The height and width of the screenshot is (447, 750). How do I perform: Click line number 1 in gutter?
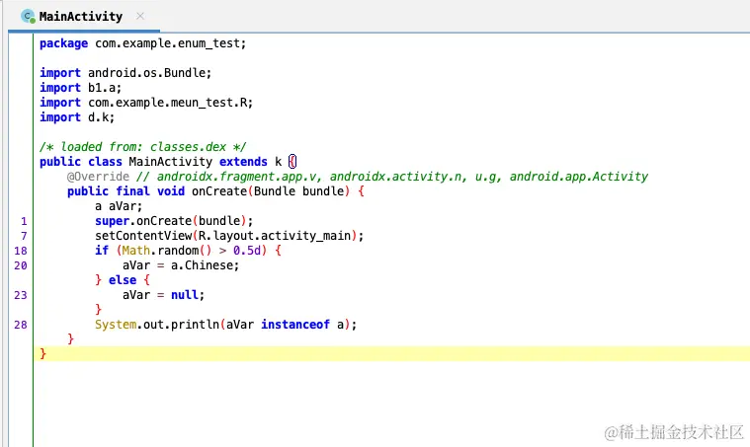(x=24, y=221)
